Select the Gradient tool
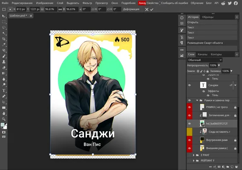The width and height of the screenshot is (242, 170). (x=4, y=73)
